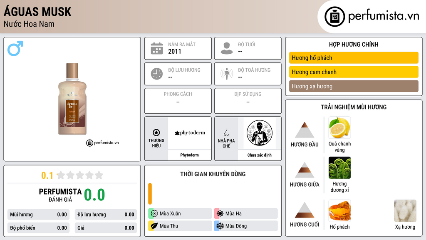
Task: Click the Hợp hương chính heading
Action: tap(354, 44)
